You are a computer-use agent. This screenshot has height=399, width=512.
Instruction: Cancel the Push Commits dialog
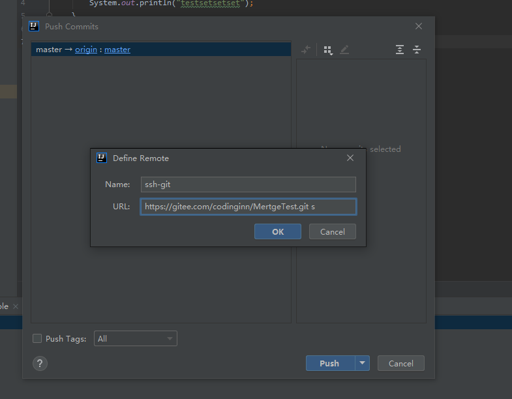[x=401, y=363]
